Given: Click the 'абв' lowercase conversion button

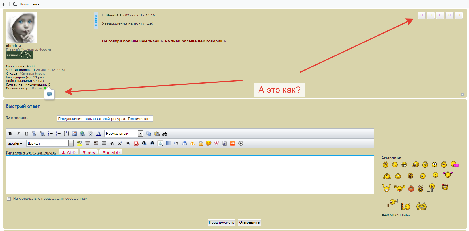Looking at the screenshot, I should pos(89,152).
